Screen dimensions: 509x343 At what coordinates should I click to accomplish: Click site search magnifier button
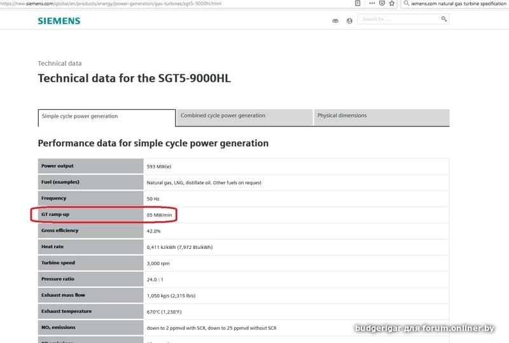tap(443, 19)
